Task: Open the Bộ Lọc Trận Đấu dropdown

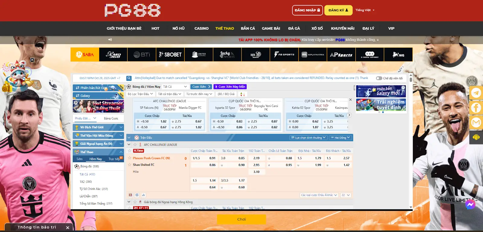Action: tap(140, 94)
